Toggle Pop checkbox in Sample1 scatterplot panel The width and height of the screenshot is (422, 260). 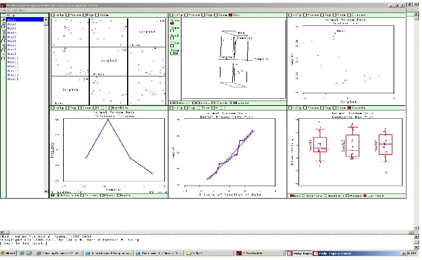pyautogui.click(x=322, y=15)
